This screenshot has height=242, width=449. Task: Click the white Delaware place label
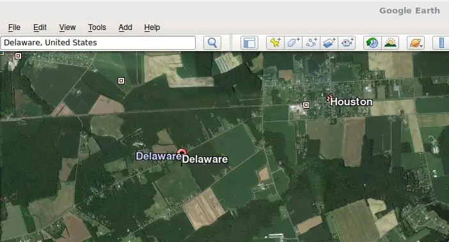[205, 159]
